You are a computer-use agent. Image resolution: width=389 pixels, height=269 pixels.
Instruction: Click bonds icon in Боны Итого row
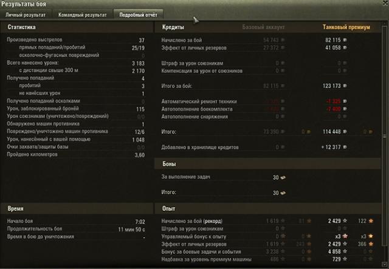283,192
